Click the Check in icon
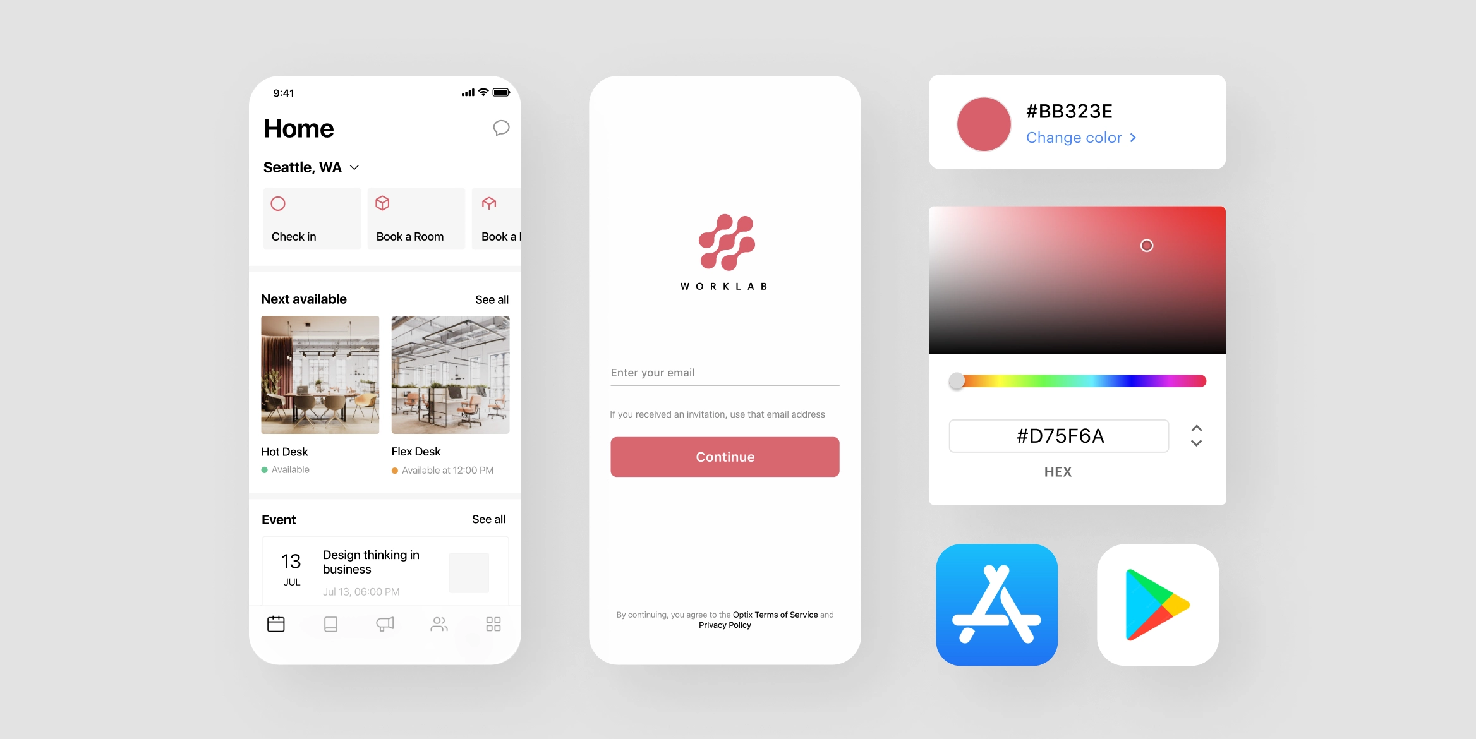This screenshot has width=1476, height=739. click(x=279, y=203)
